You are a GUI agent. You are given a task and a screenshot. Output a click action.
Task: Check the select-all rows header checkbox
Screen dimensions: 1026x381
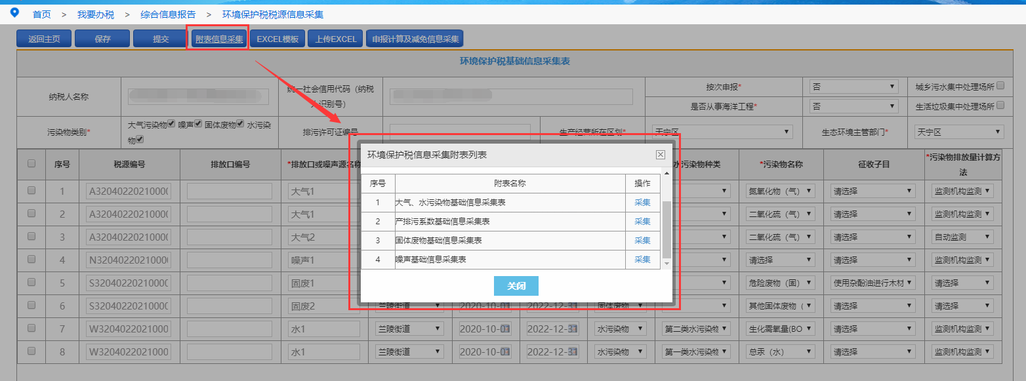click(31, 164)
